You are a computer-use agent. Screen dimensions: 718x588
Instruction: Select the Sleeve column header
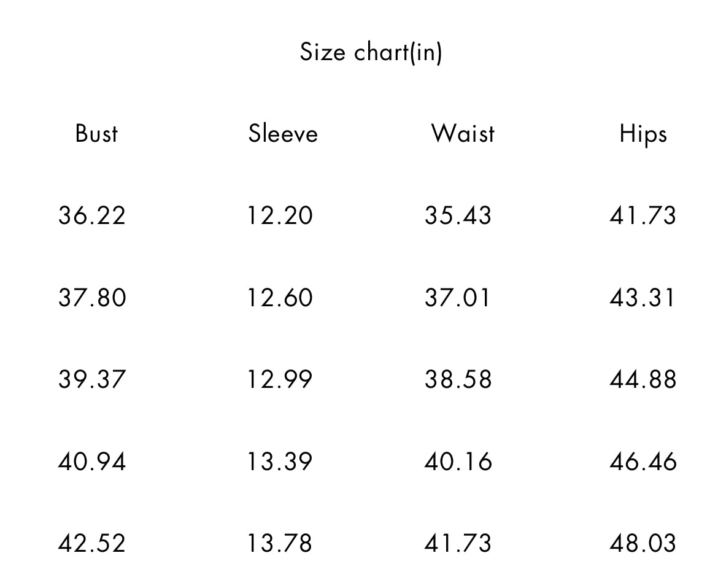click(283, 134)
